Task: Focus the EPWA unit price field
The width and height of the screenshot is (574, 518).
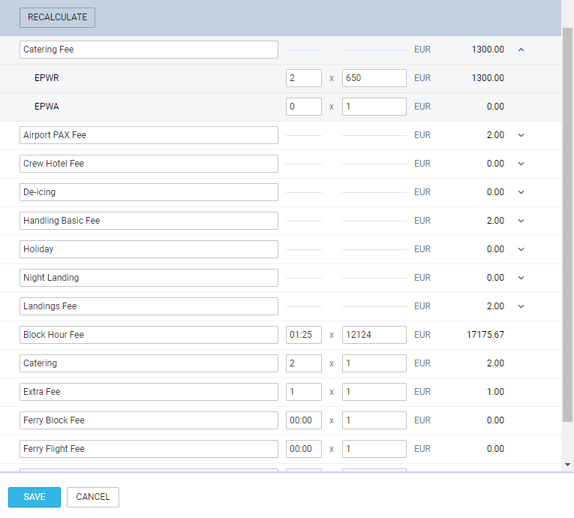Action: [x=374, y=107]
